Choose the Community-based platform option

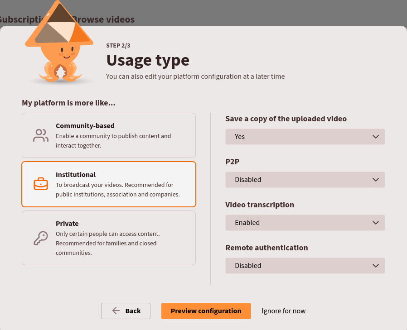point(109,135)
